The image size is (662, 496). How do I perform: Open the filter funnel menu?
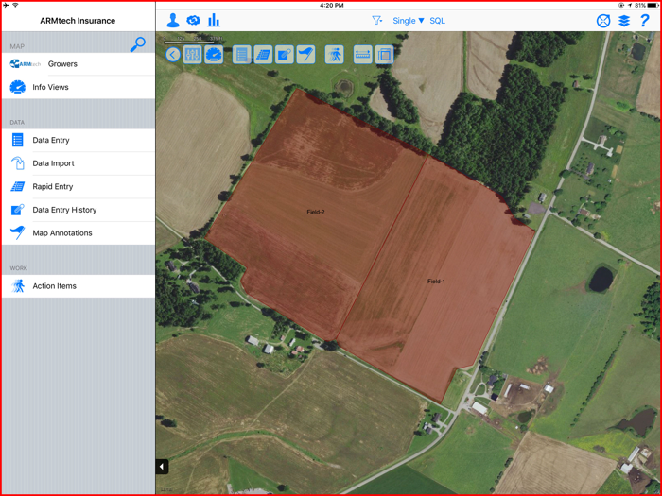coord(376,20)
